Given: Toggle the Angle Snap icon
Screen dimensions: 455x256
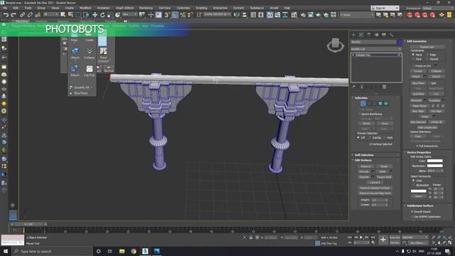Looking at the screenshot, I should (175, 14).
